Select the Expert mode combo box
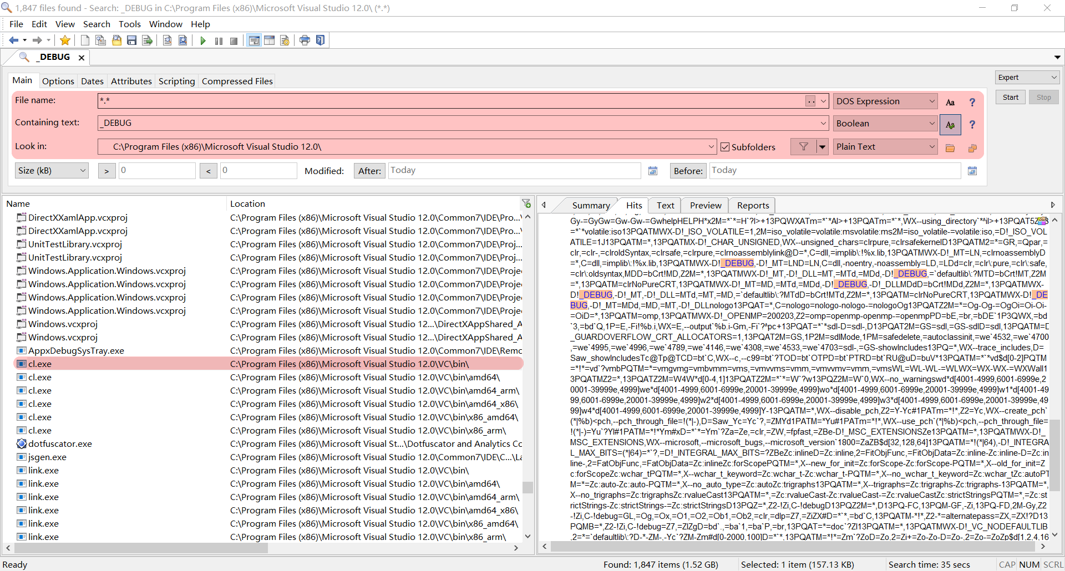This screenshot has height=571, width=1065. [x=1027, y=77]
